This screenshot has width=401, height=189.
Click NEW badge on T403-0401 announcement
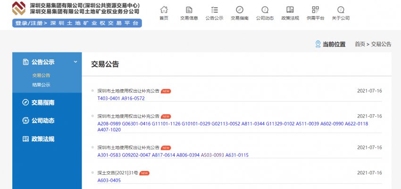pyautogui.click(x=166, y=91)
